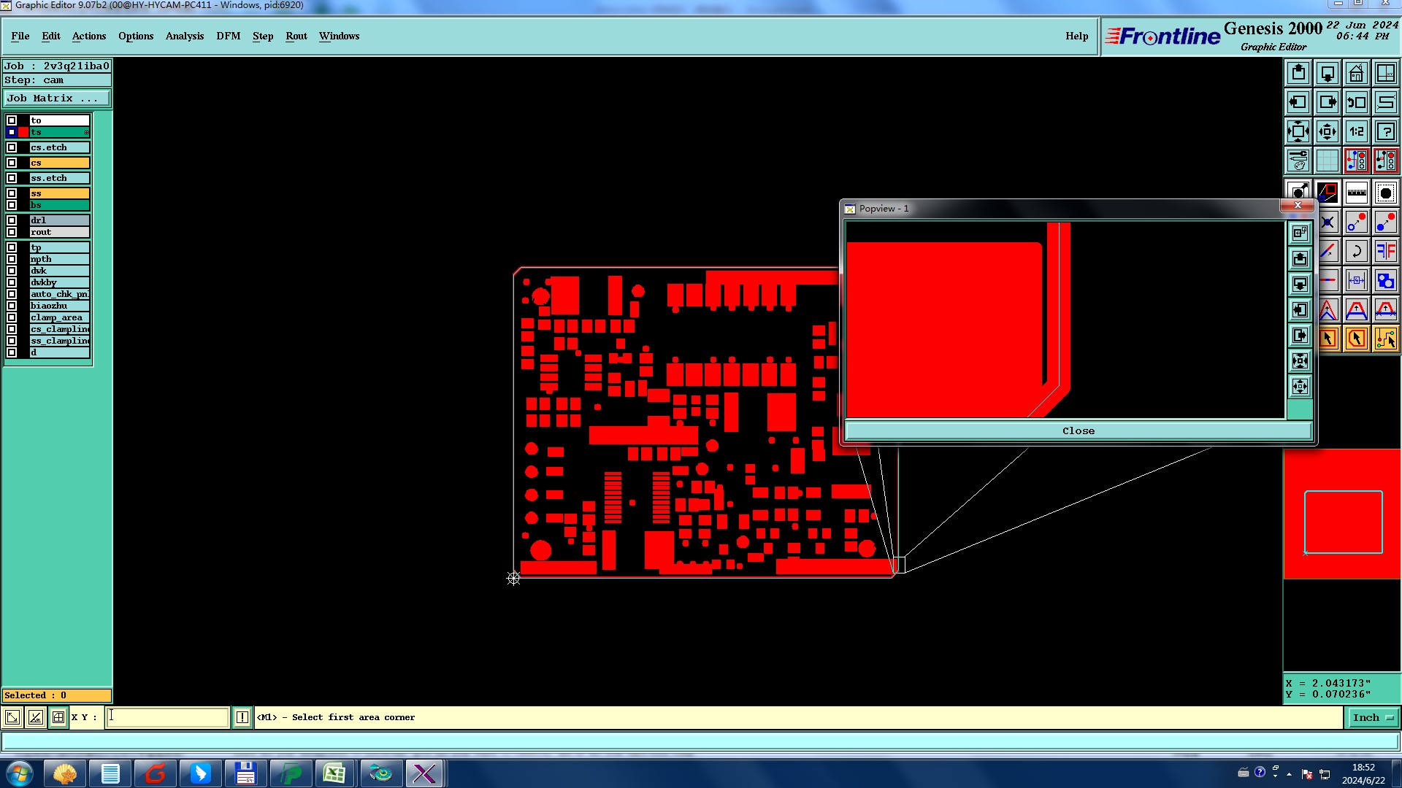The width and height of the screenshot is (1402, 788).
Task: Click the mirror flip F icon
Action: (1385, 252)
